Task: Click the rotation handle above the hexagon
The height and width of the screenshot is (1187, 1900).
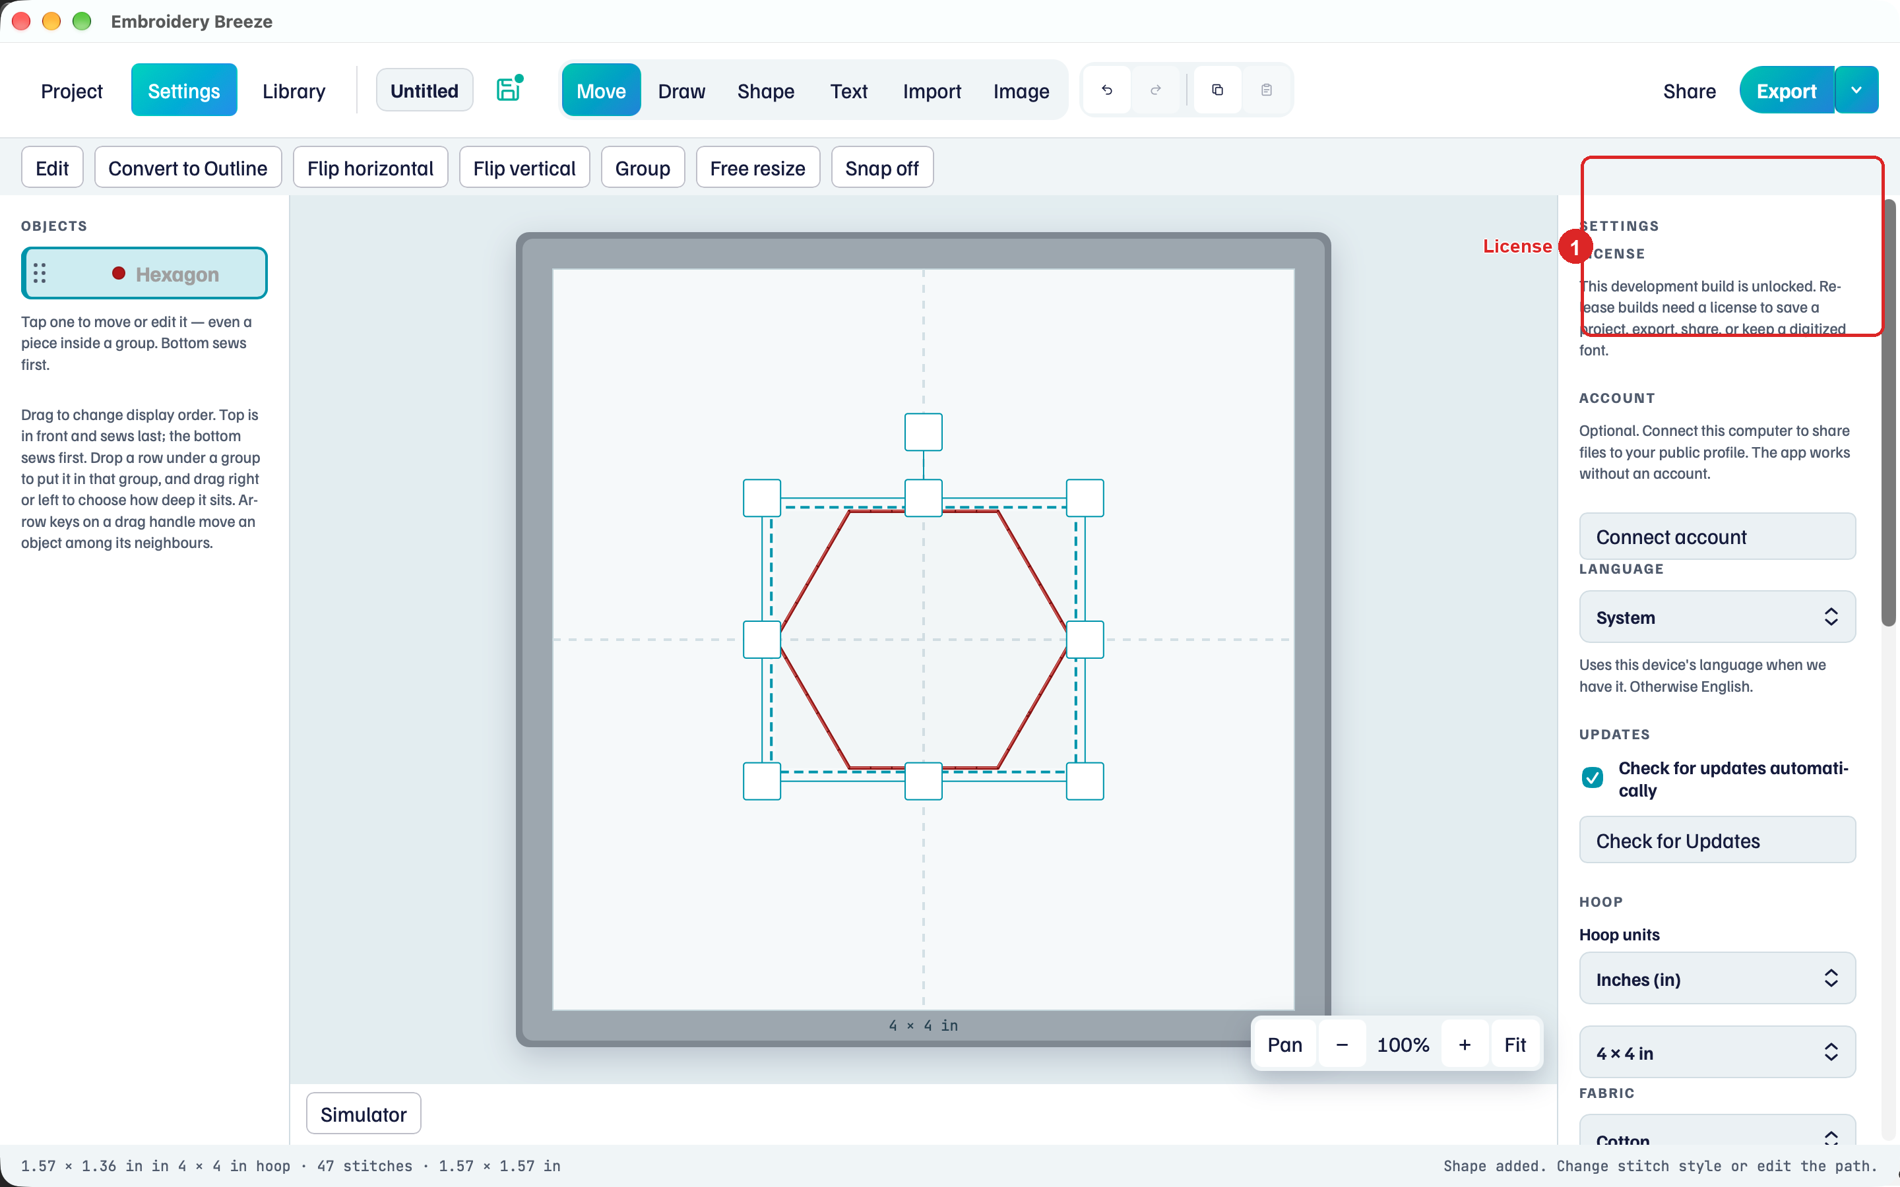Action: pyautogui.click(x=924, y=432)
